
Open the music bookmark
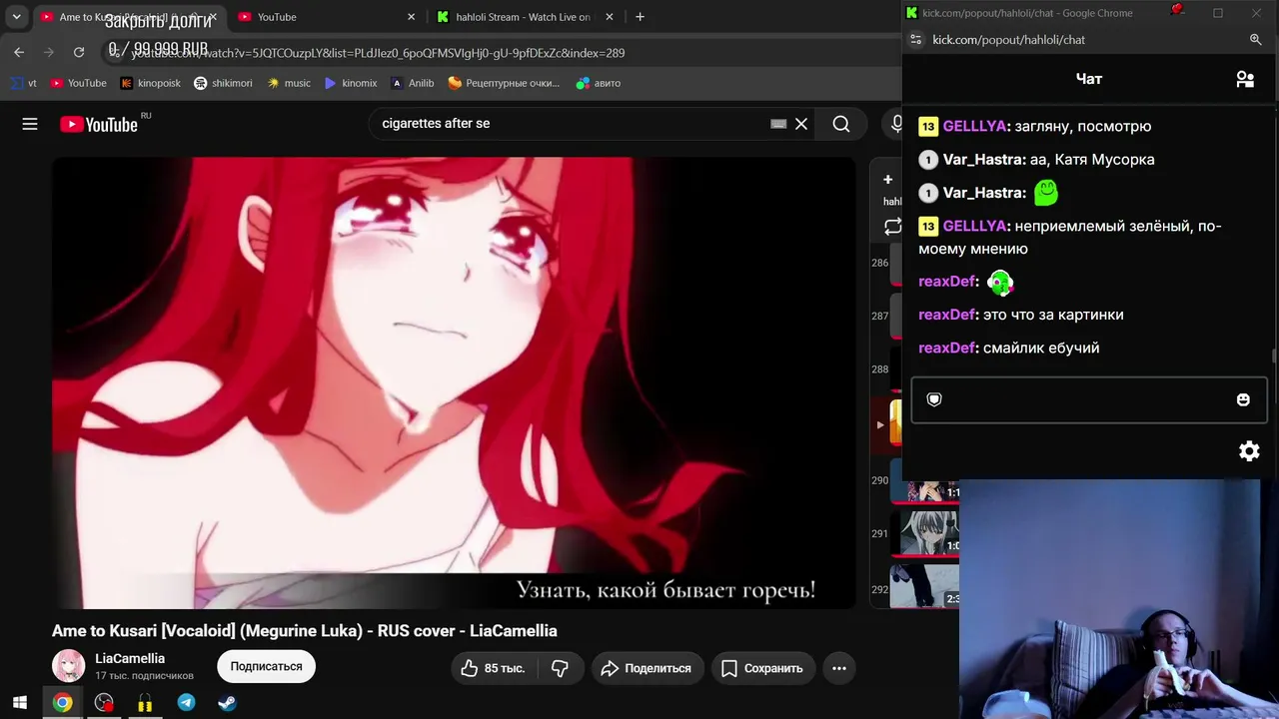289,83
